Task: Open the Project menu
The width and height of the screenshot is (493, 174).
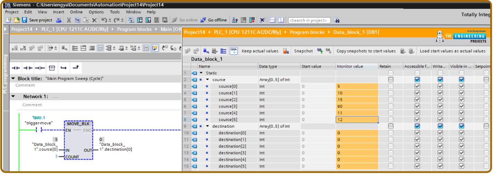Action: pyautogui.click(x=12, y=12)
